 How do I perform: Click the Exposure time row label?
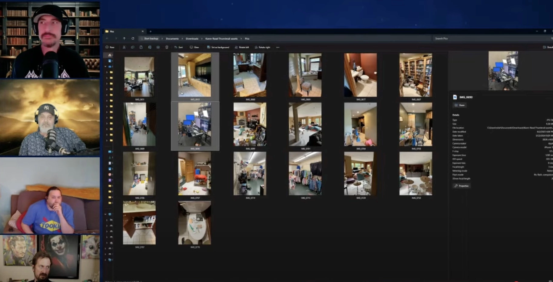[x=459, y=155]
